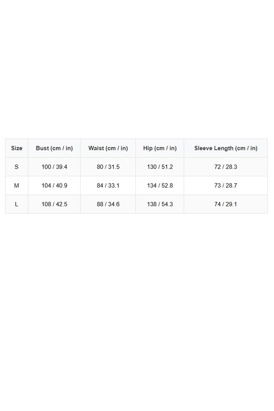Screen dimensions: 274x411
Task: Click sleeve length value 72 / 28.3
Action: (226, 167)
